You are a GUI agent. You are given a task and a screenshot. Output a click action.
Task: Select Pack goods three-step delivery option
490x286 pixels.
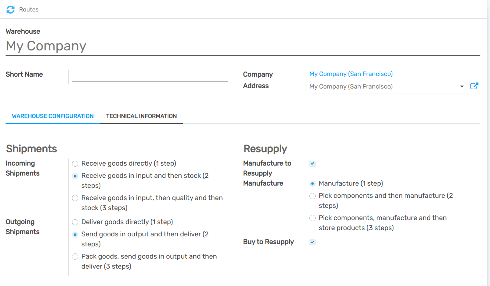tap(75, 256)
